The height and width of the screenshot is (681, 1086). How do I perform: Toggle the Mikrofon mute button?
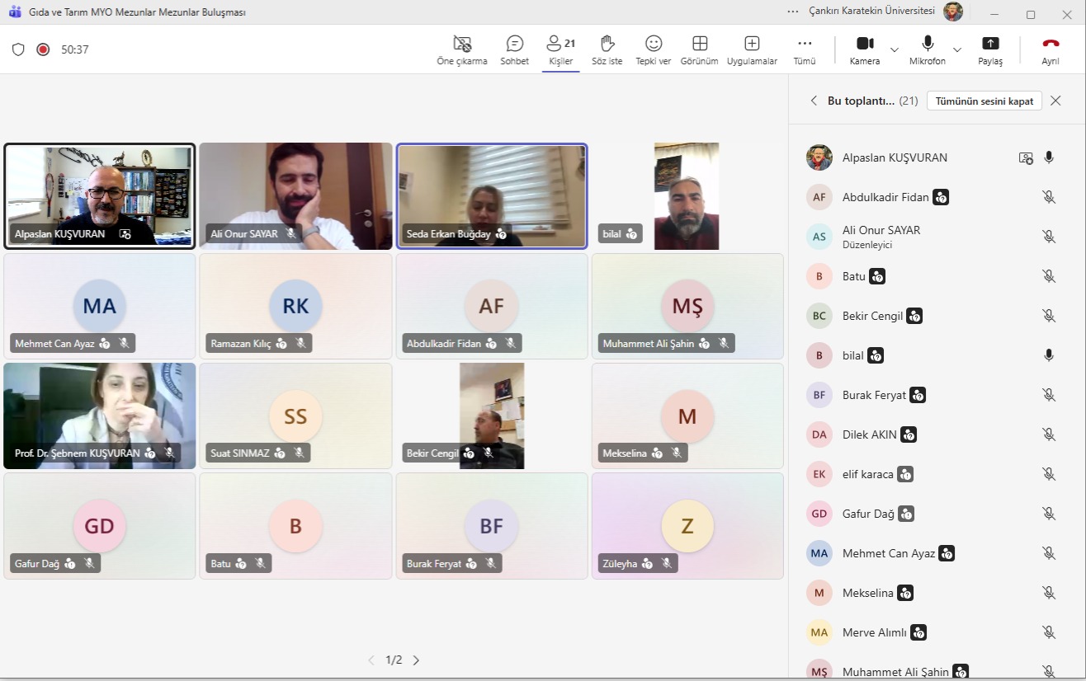point(928,49)
